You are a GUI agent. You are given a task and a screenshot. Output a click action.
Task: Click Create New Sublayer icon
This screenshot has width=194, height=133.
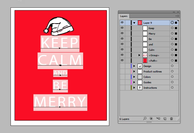pos(158,119)
